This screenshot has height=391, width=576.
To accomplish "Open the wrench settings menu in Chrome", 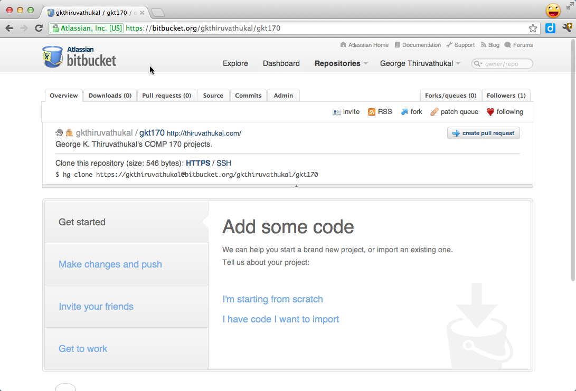I will [567, 28].
